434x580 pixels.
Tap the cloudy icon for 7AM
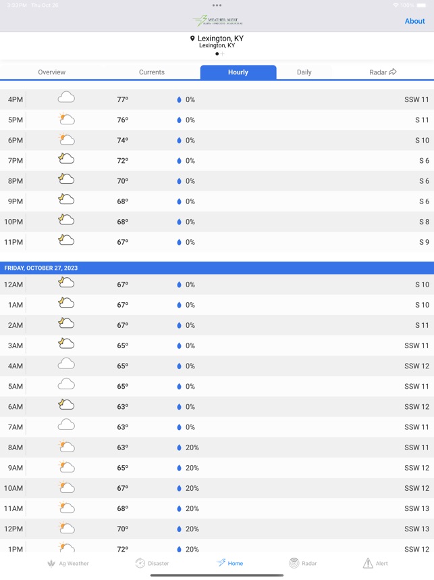(66, 425)
